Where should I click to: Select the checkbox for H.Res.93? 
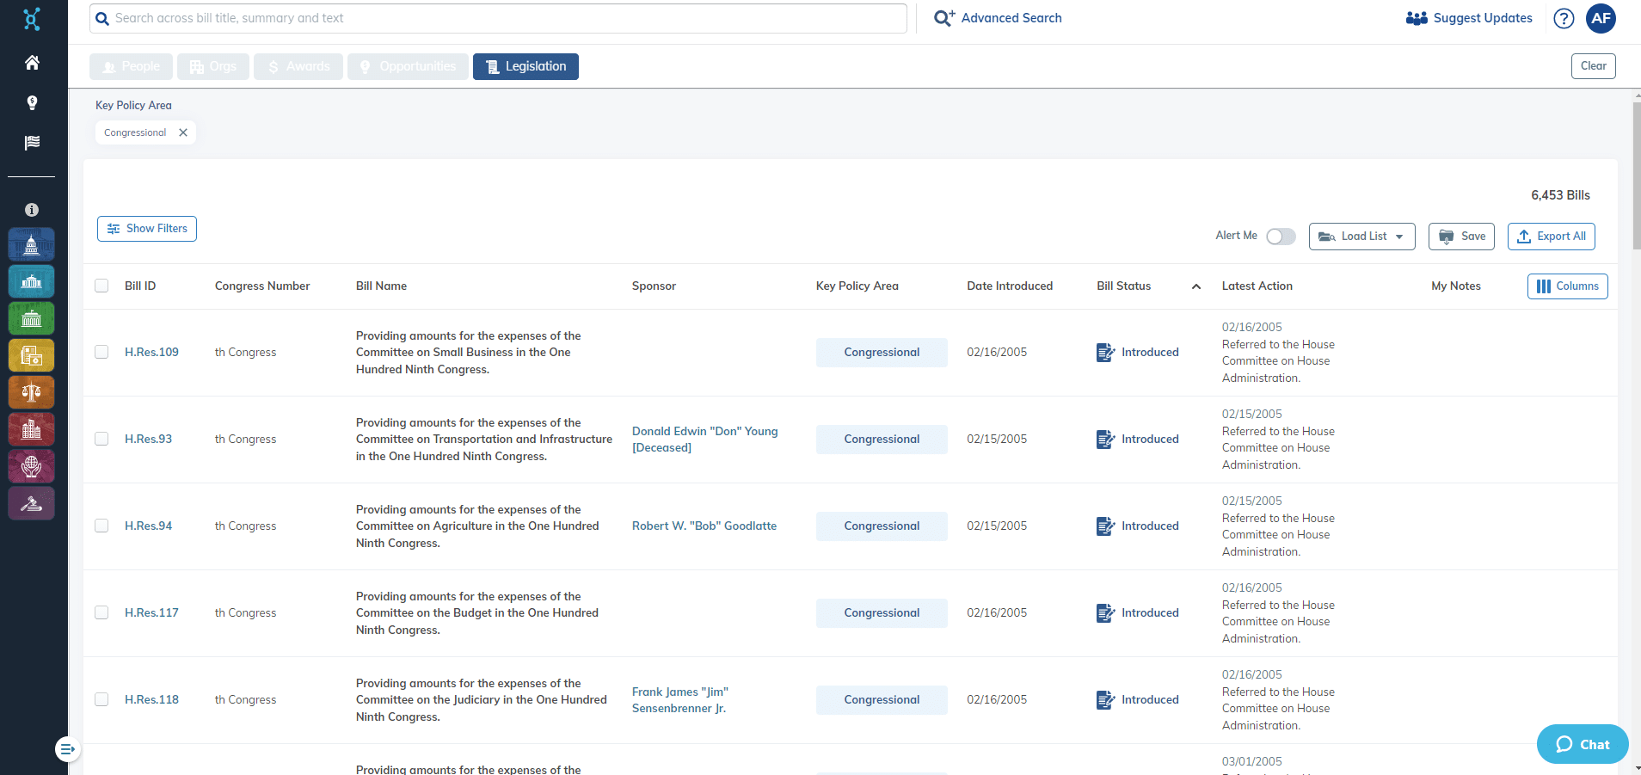[101, 439]
